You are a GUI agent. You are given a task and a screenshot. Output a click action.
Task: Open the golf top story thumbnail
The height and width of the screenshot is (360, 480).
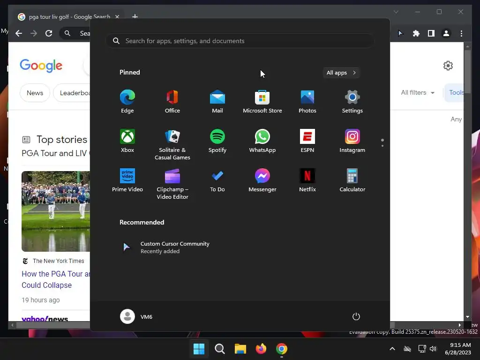56,211
